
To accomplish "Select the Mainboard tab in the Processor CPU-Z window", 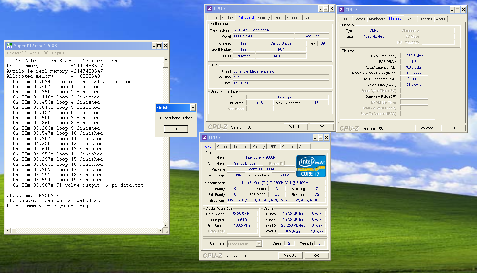I will coord(241,147).
